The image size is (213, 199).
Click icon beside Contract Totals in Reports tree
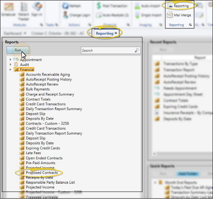22,99
